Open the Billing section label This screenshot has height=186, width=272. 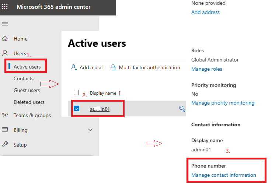coord(21,130)
